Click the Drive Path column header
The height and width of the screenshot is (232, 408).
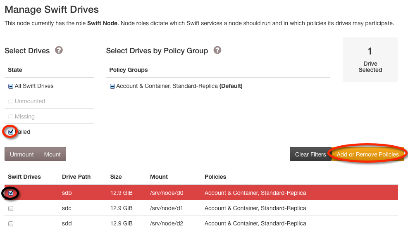click(x=76, y=177)
